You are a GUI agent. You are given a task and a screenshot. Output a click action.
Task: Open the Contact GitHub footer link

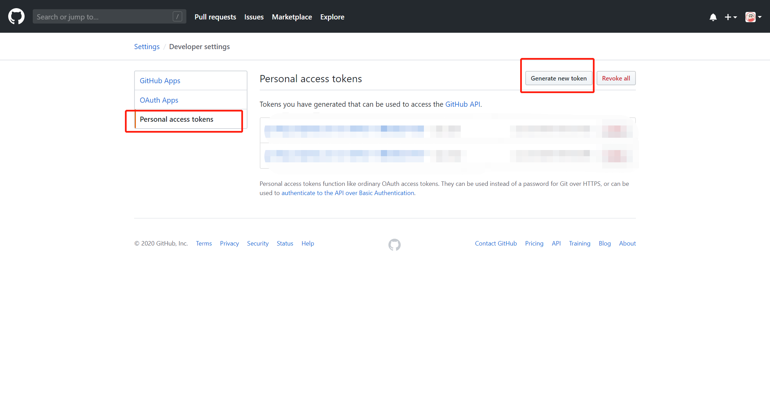tap(496, 243)
